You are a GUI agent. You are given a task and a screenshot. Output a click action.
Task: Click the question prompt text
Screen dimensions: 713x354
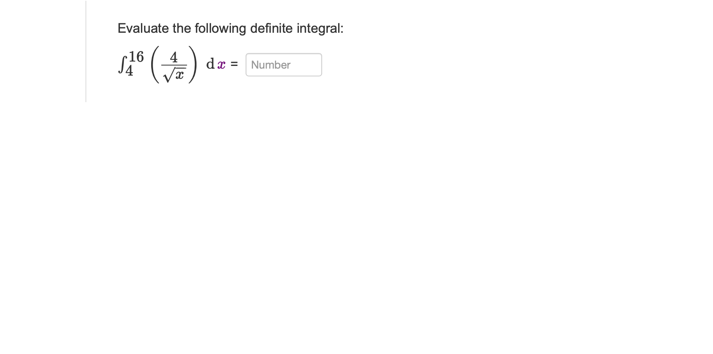[x=230, y=28]
